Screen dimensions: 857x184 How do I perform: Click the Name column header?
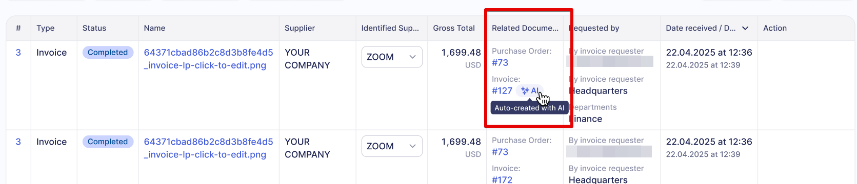point(154,28)
